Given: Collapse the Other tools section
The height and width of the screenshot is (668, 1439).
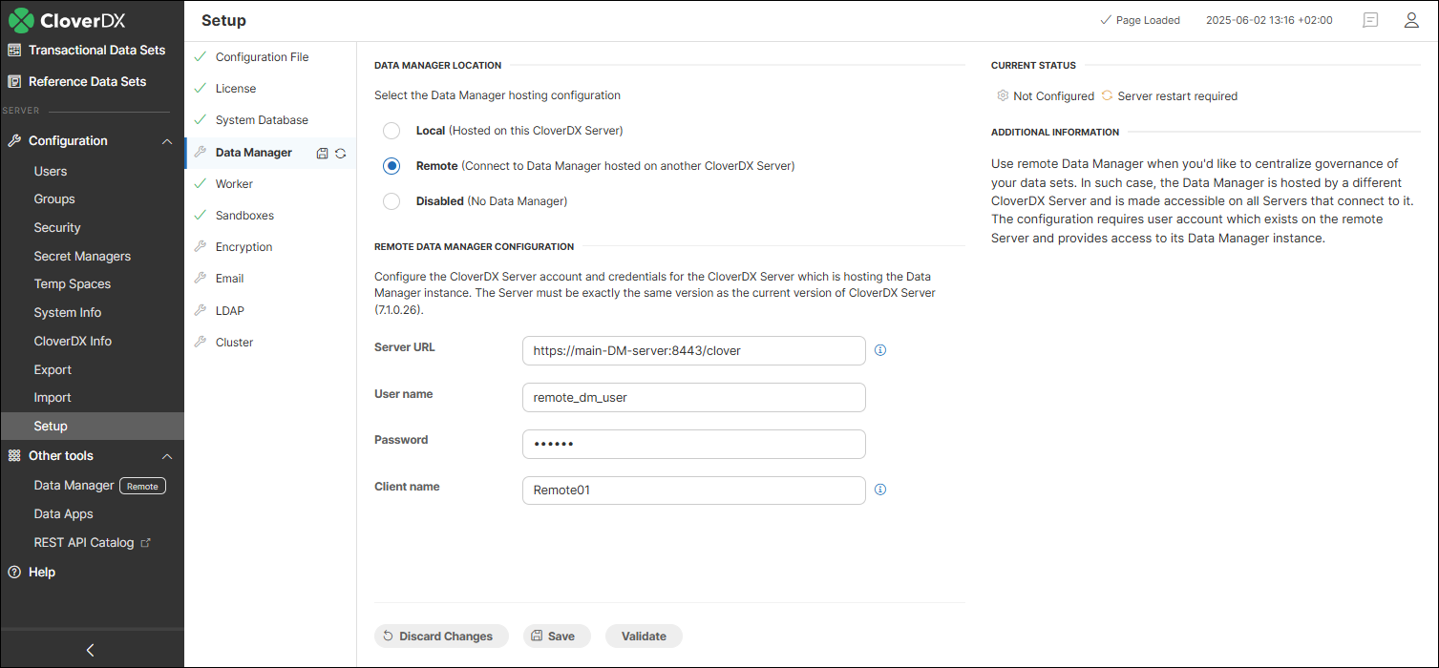Looking at the screenshot, I should pyautogui.click(x=168, y=455).
